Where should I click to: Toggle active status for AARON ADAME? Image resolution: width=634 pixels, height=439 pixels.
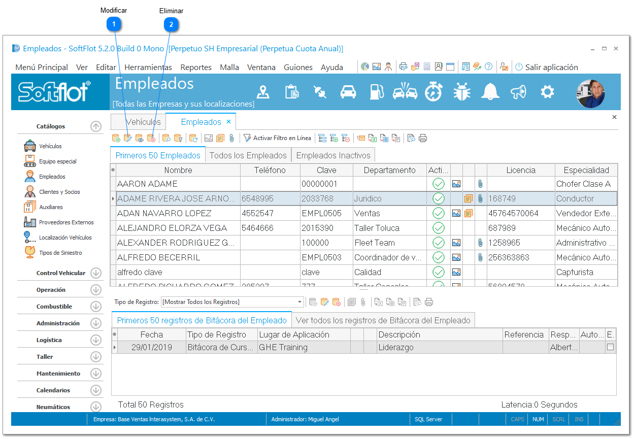[439, 184]
